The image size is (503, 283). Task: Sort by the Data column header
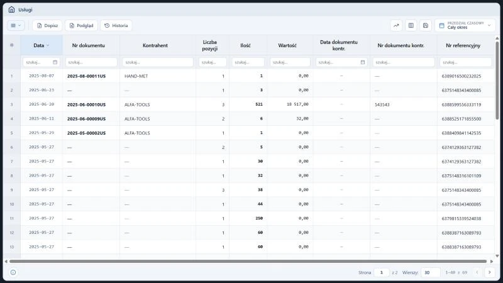[x=41, y=45]
